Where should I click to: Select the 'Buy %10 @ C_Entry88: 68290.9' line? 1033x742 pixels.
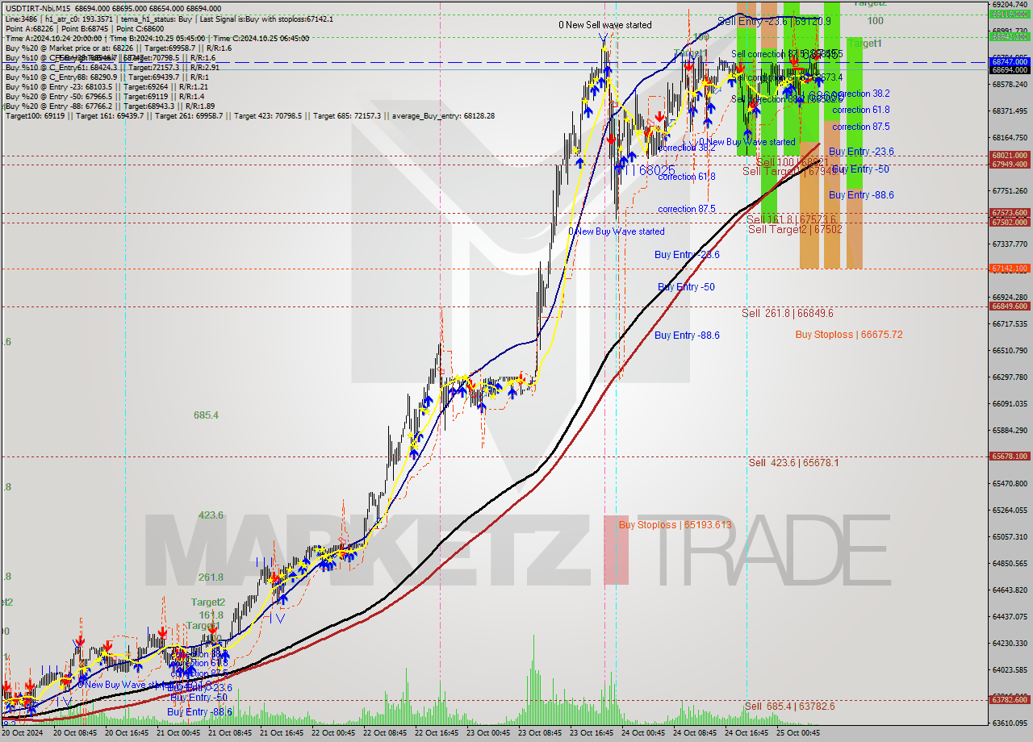107,77
